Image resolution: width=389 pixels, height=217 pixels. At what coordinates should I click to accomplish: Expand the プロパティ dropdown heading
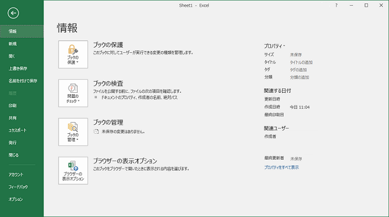coord(274,46)
